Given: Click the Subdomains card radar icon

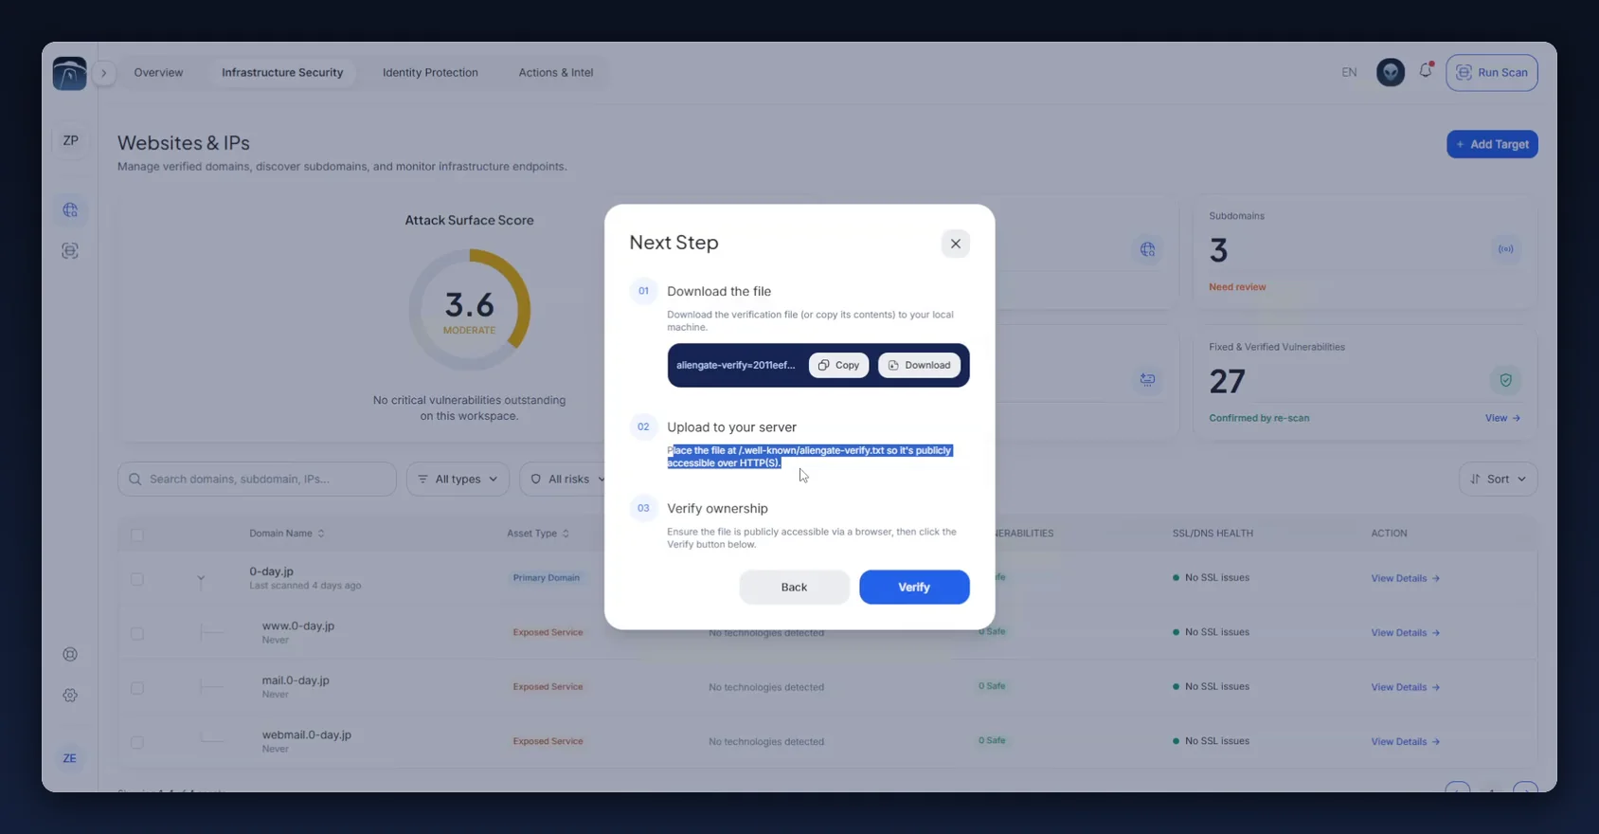Looking at the screenshot, I should click(x=1505, y=249).
